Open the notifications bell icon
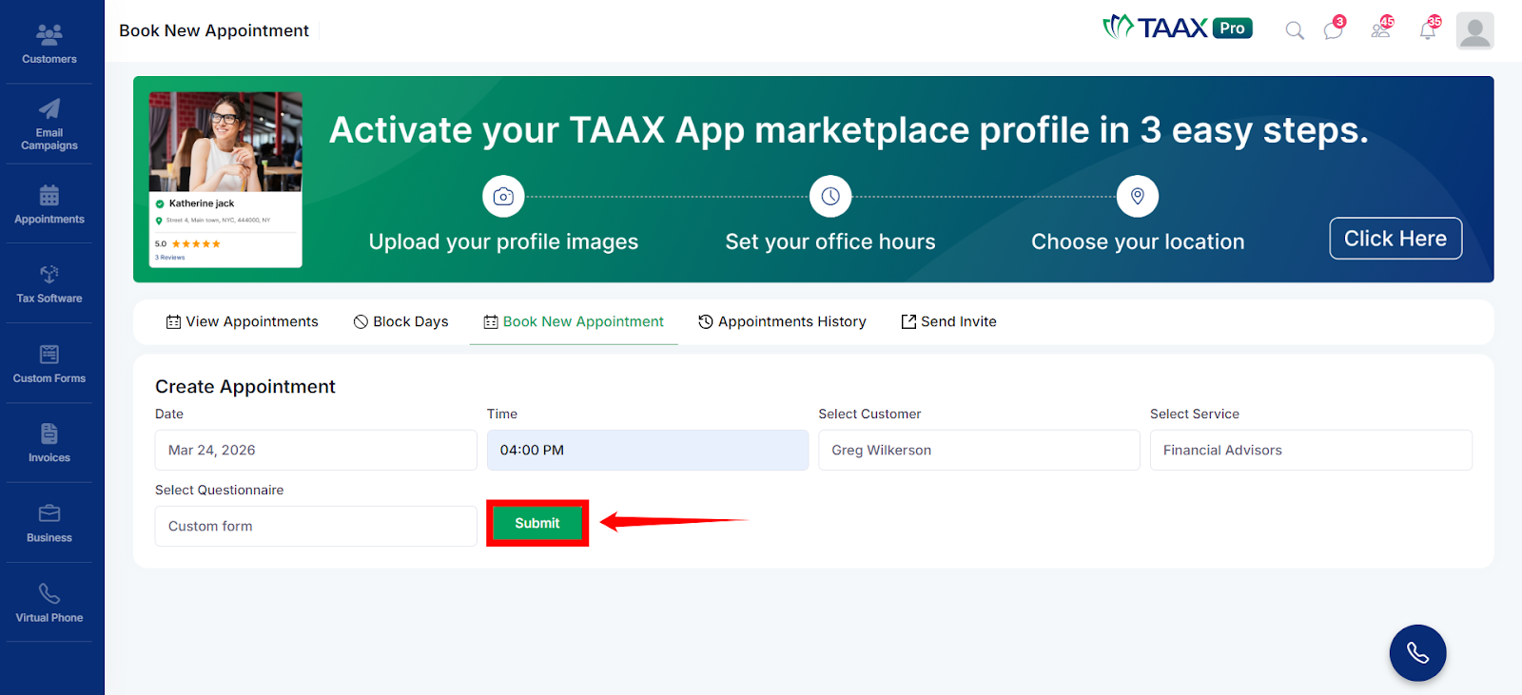This screenshot has width=1522, height=695. (1429, 29)
